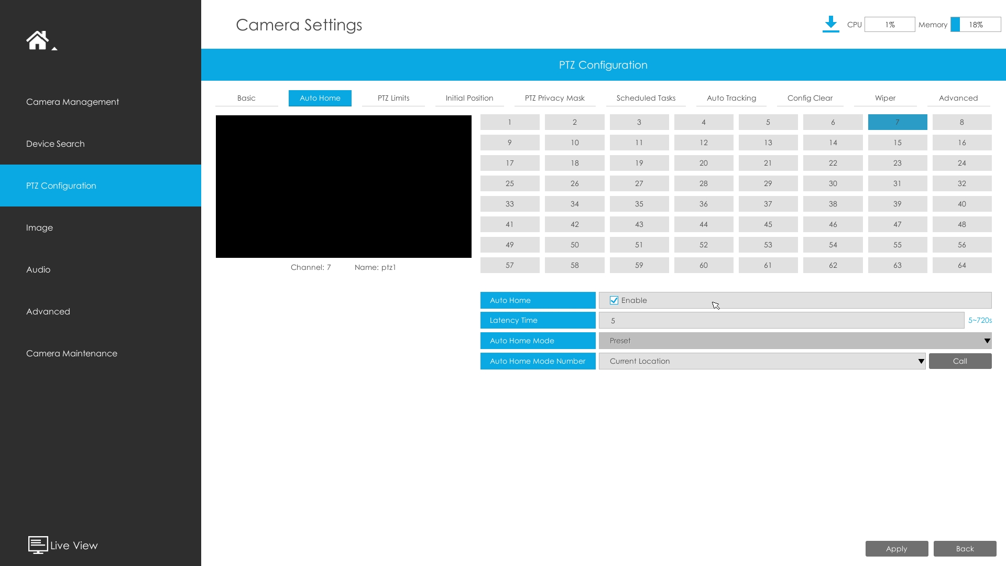Click the Latency Time input field
The height and width of the screenshot is (566, 1006).
781,320
